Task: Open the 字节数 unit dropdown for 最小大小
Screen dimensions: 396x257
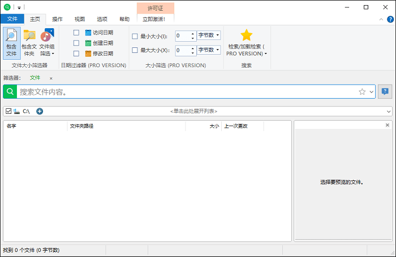Action: 209,35
